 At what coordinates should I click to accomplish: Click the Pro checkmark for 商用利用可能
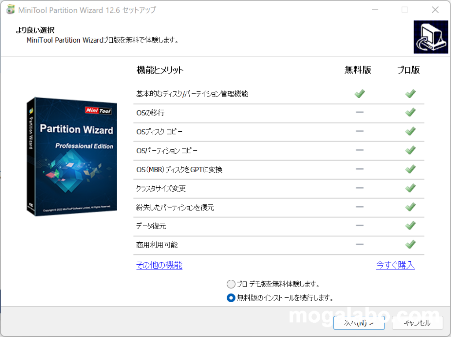(410, 244)
